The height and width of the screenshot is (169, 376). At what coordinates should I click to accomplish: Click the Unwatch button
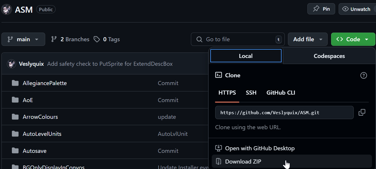pos(357,9)
